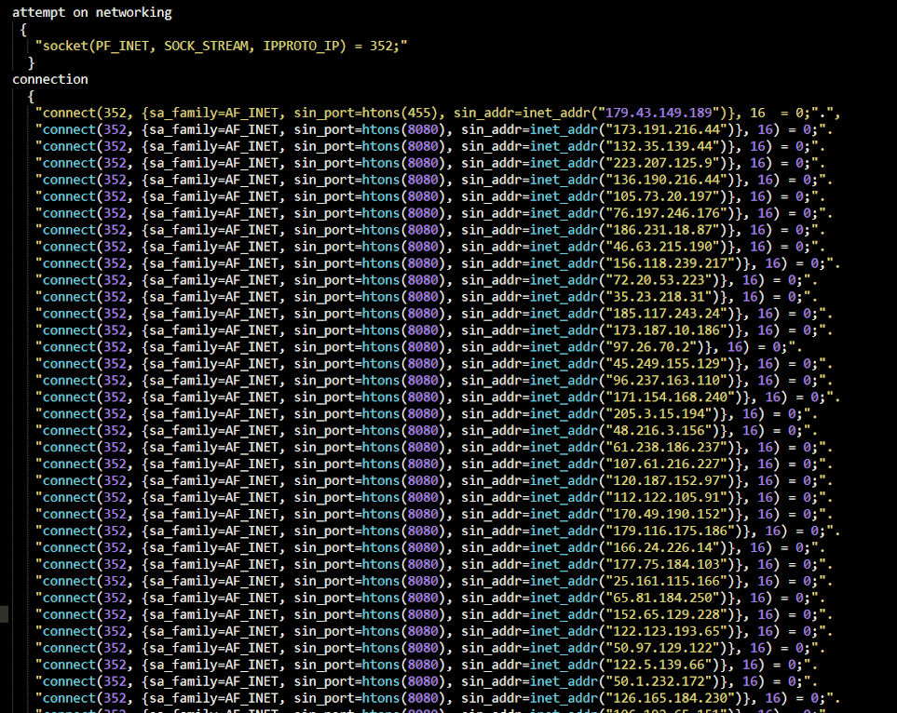Click the connect line with IP 50.97.129.122
The image size is (897, 713).
coord(430,648)
